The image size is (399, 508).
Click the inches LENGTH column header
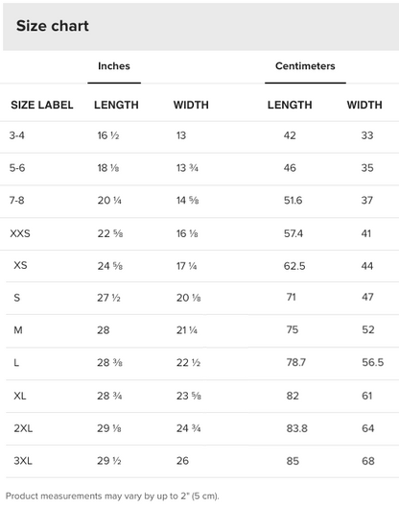pos(116,105)
